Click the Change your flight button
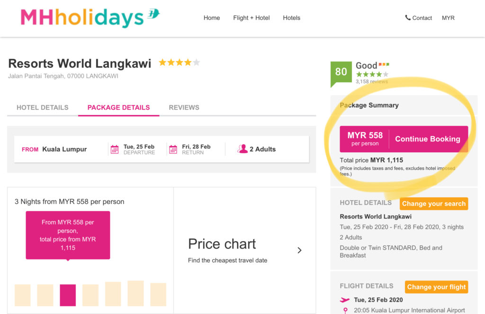Viewport: 485px width, 314px height. [x=436, y=287]
